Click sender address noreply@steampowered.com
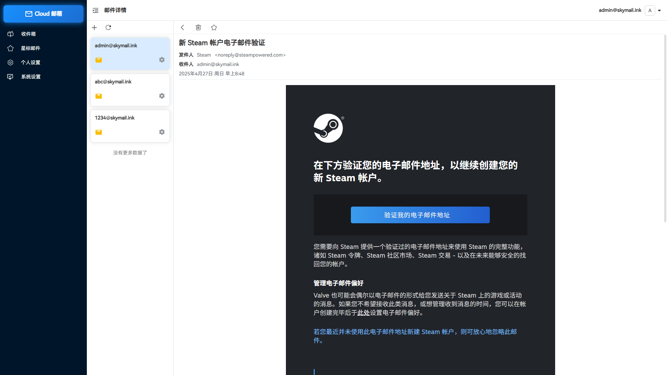The width and height of the screenshot is (667, 375). point(250,55)
